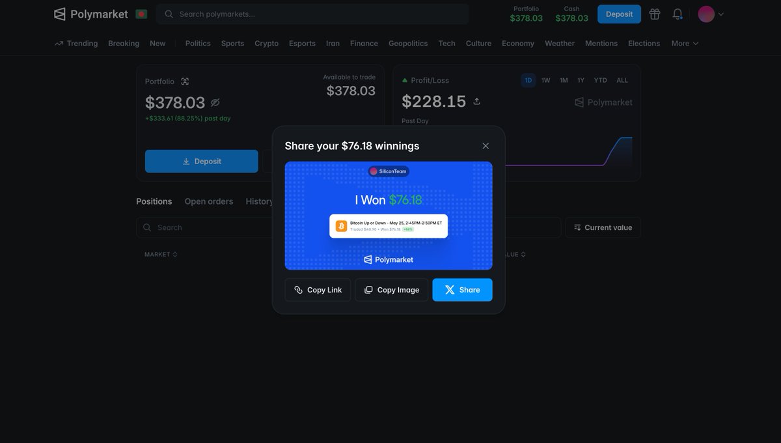Open the Geopolitics category
Image resolution: width=781 pixels, height=443 pixels.
pyautogui.click(x=408, y=44)
